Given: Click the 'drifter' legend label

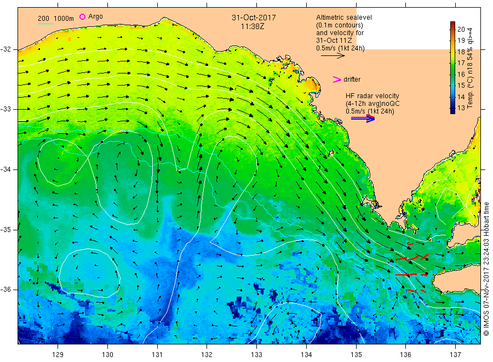Looking at the screenshot, I should click(352, 80).
